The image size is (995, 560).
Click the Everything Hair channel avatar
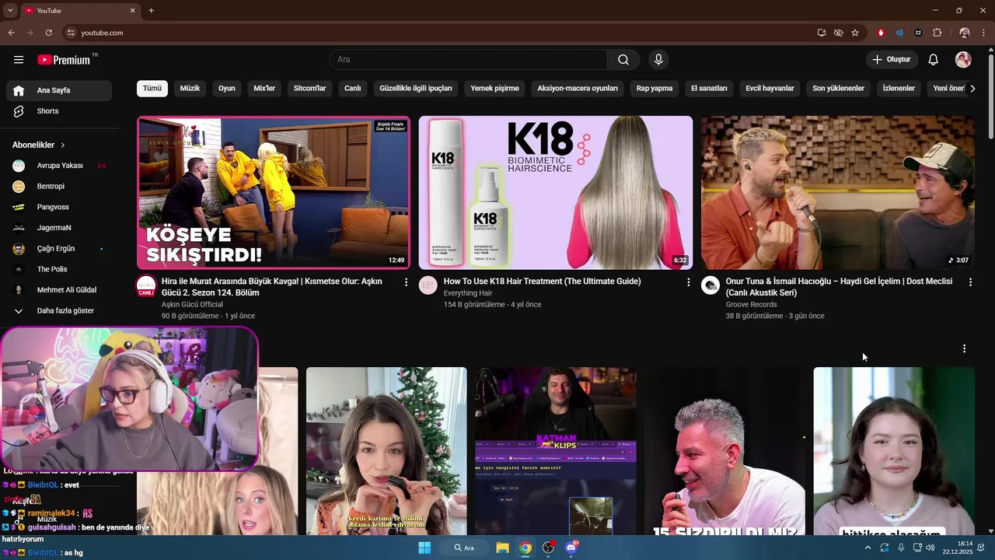pyautogui.click(x=428, y=285)
